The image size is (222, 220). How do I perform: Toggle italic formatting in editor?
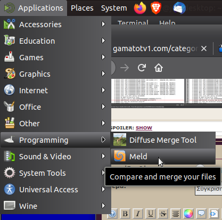[138, 214]
